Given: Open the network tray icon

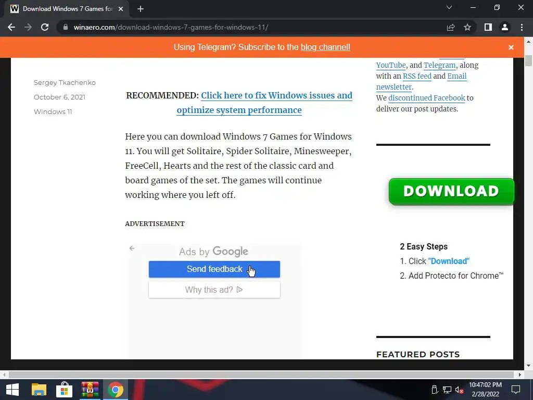Looking at the screenshot, I should (447, 390).
